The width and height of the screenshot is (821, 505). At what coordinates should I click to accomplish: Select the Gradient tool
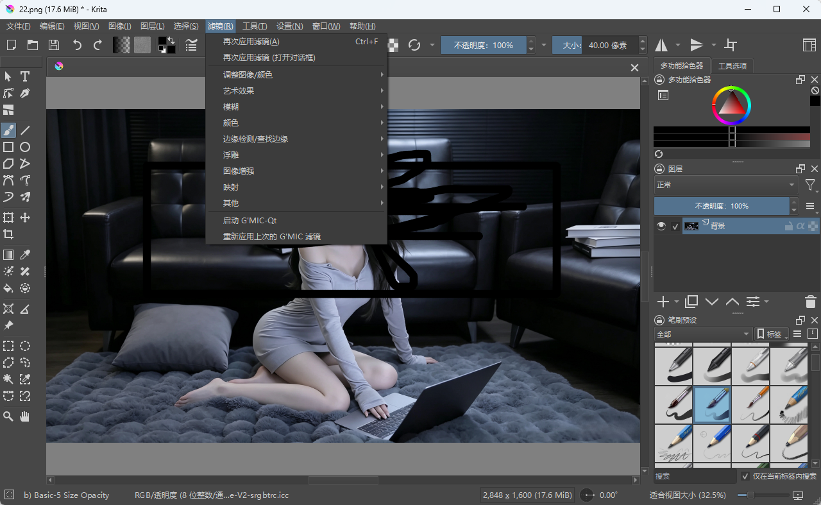point(8,255)
